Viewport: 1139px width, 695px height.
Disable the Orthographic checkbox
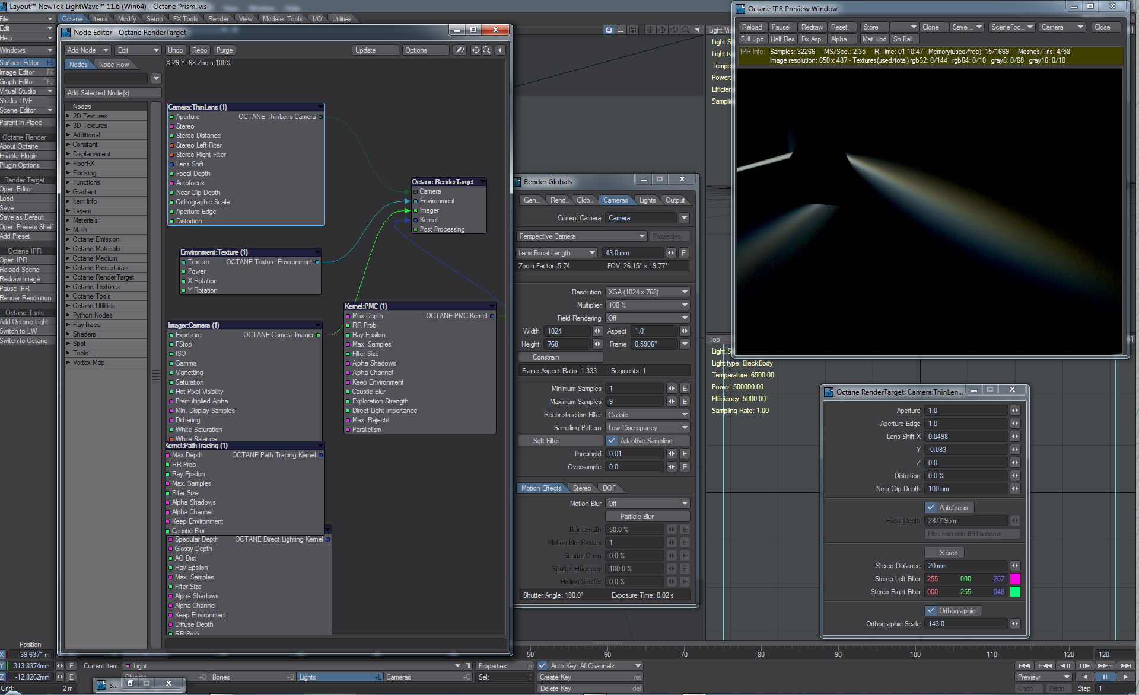(931, 611)
